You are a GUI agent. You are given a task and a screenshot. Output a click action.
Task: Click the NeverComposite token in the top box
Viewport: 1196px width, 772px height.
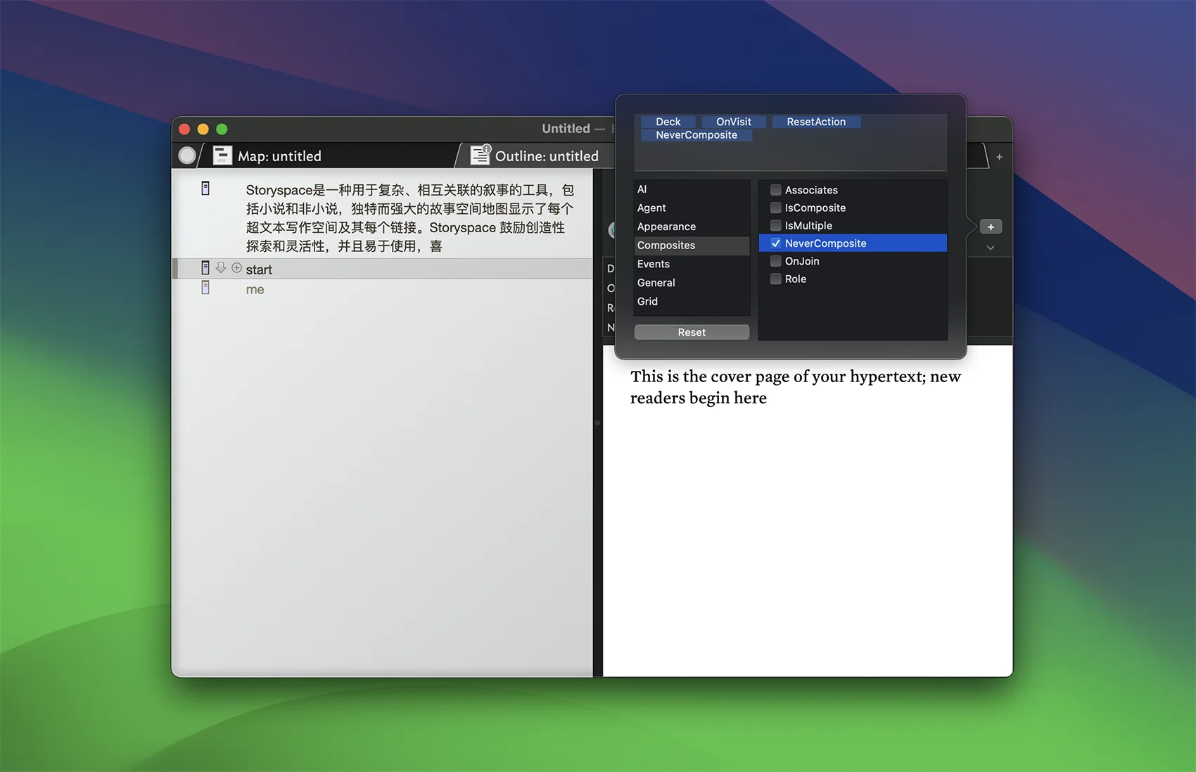pyautogui.click(x=696, y=135)
